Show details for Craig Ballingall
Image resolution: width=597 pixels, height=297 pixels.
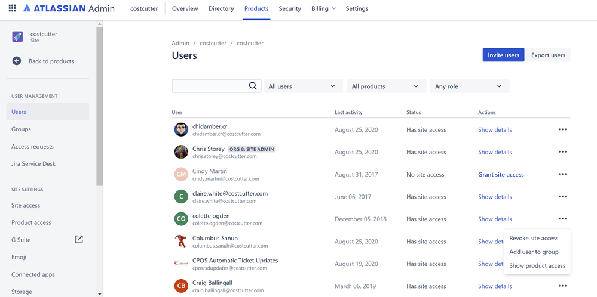495,286
